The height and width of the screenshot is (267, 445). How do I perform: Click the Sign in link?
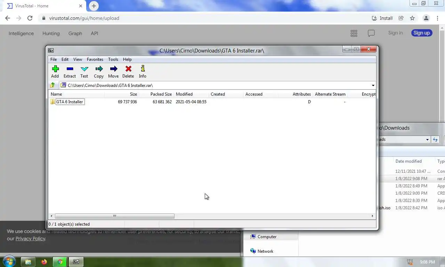tap(395, 33)
